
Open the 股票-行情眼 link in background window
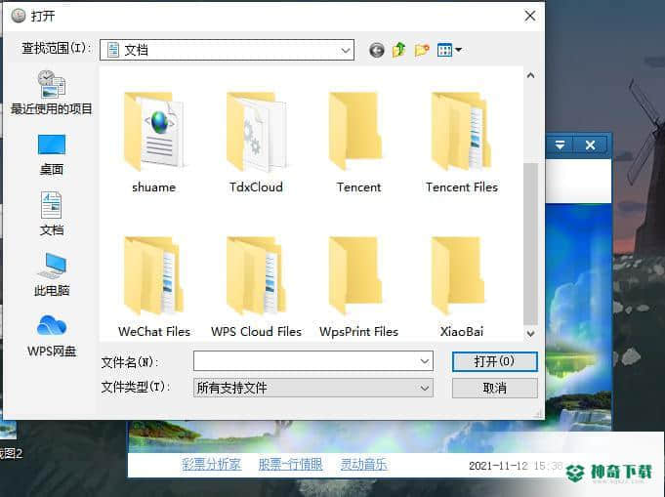click(291, 465)
